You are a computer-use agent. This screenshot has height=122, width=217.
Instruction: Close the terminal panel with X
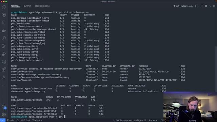click(x=214, y=6)
